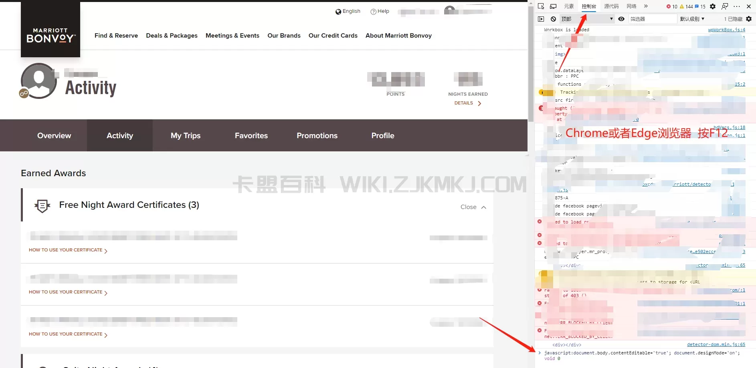Click the clear console icon
Image resolution: width=756 pixels, height=368 pixels.
(x=553, y=19)
